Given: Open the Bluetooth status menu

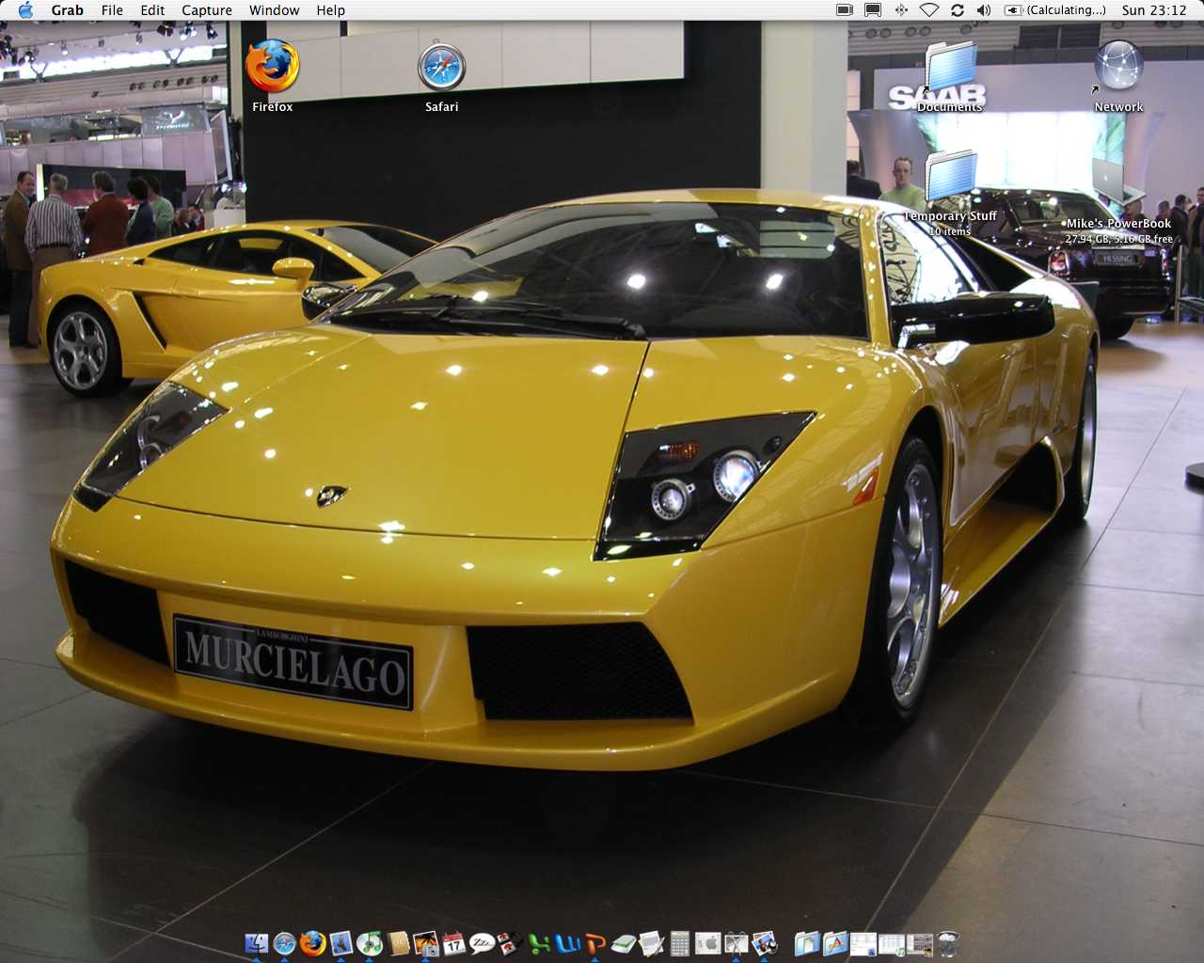Looking at the screenshot, I should point(901,10).
